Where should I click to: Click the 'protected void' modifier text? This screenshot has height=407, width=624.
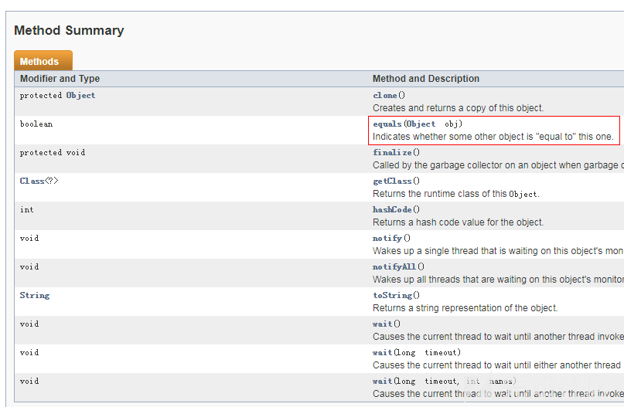click(53, 153)
